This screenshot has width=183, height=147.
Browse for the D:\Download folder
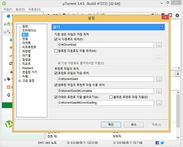click(x=159, y=45)
